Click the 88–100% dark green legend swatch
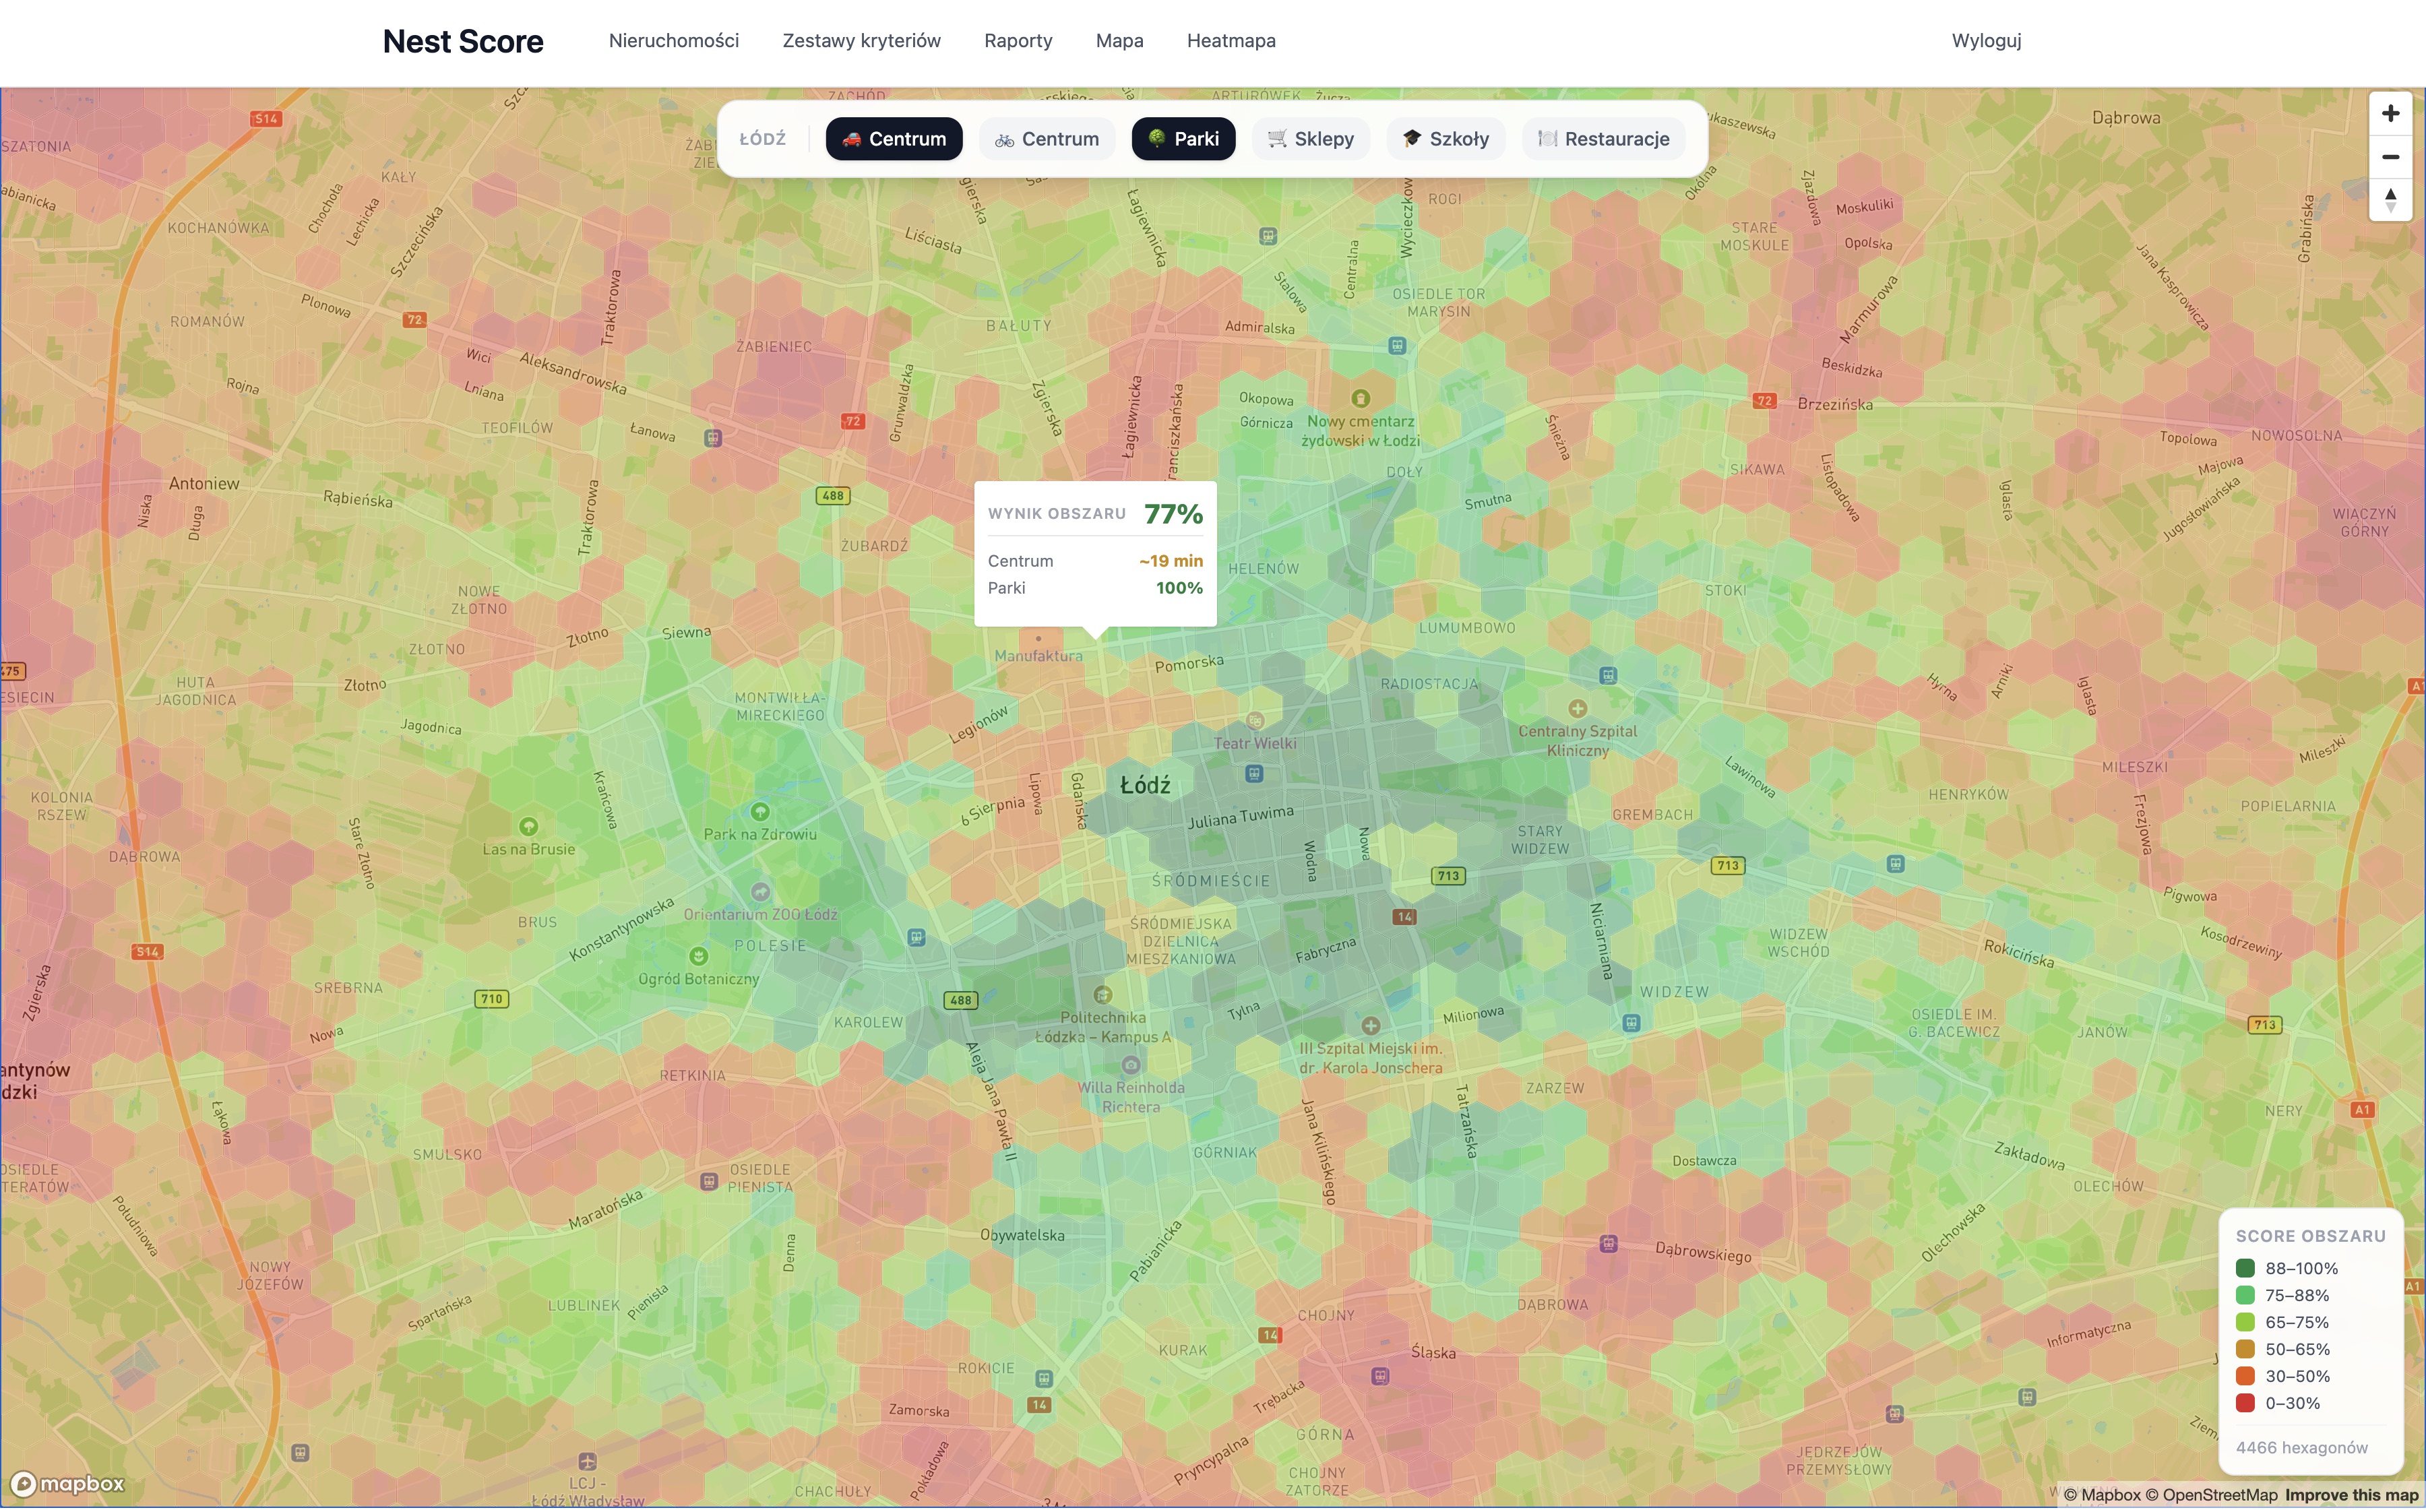 tap(2245, 1268)
